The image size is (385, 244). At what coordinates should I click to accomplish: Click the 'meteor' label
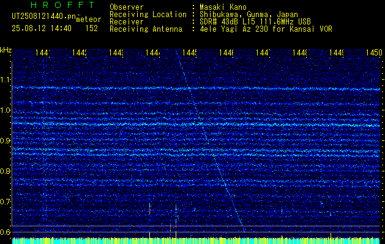point(88,20)
